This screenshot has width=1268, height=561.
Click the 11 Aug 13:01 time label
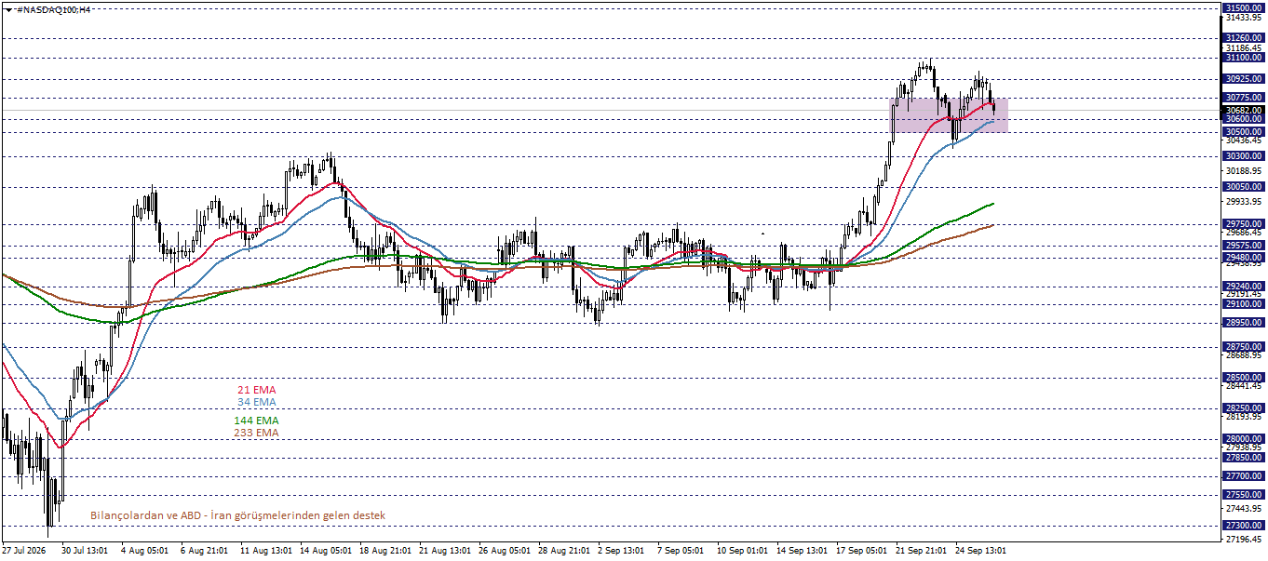(265, 551)
